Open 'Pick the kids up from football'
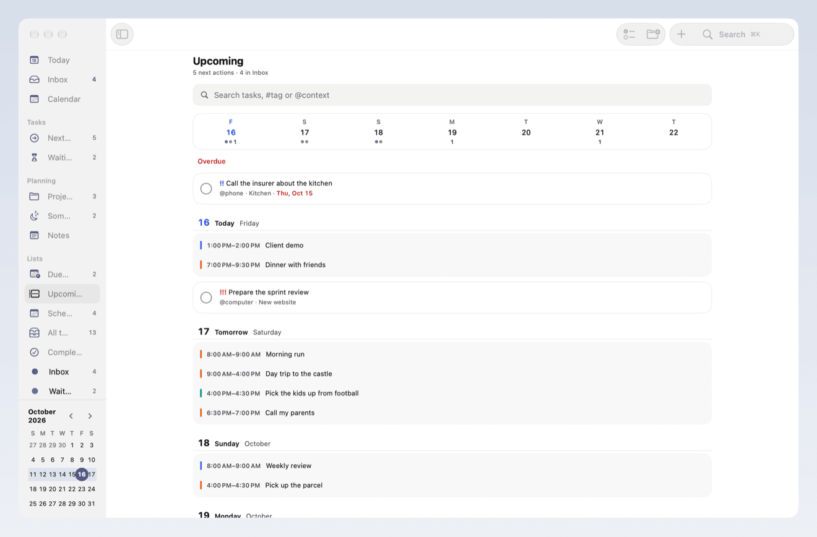The width and height of the screenshot is (817, 537). pos(452,393)
